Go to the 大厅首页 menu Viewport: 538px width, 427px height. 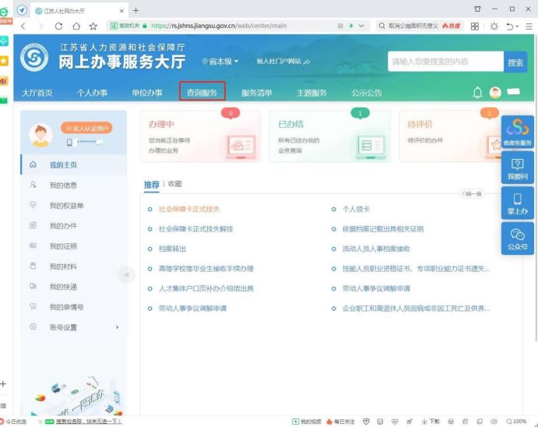tap(37, 93)
